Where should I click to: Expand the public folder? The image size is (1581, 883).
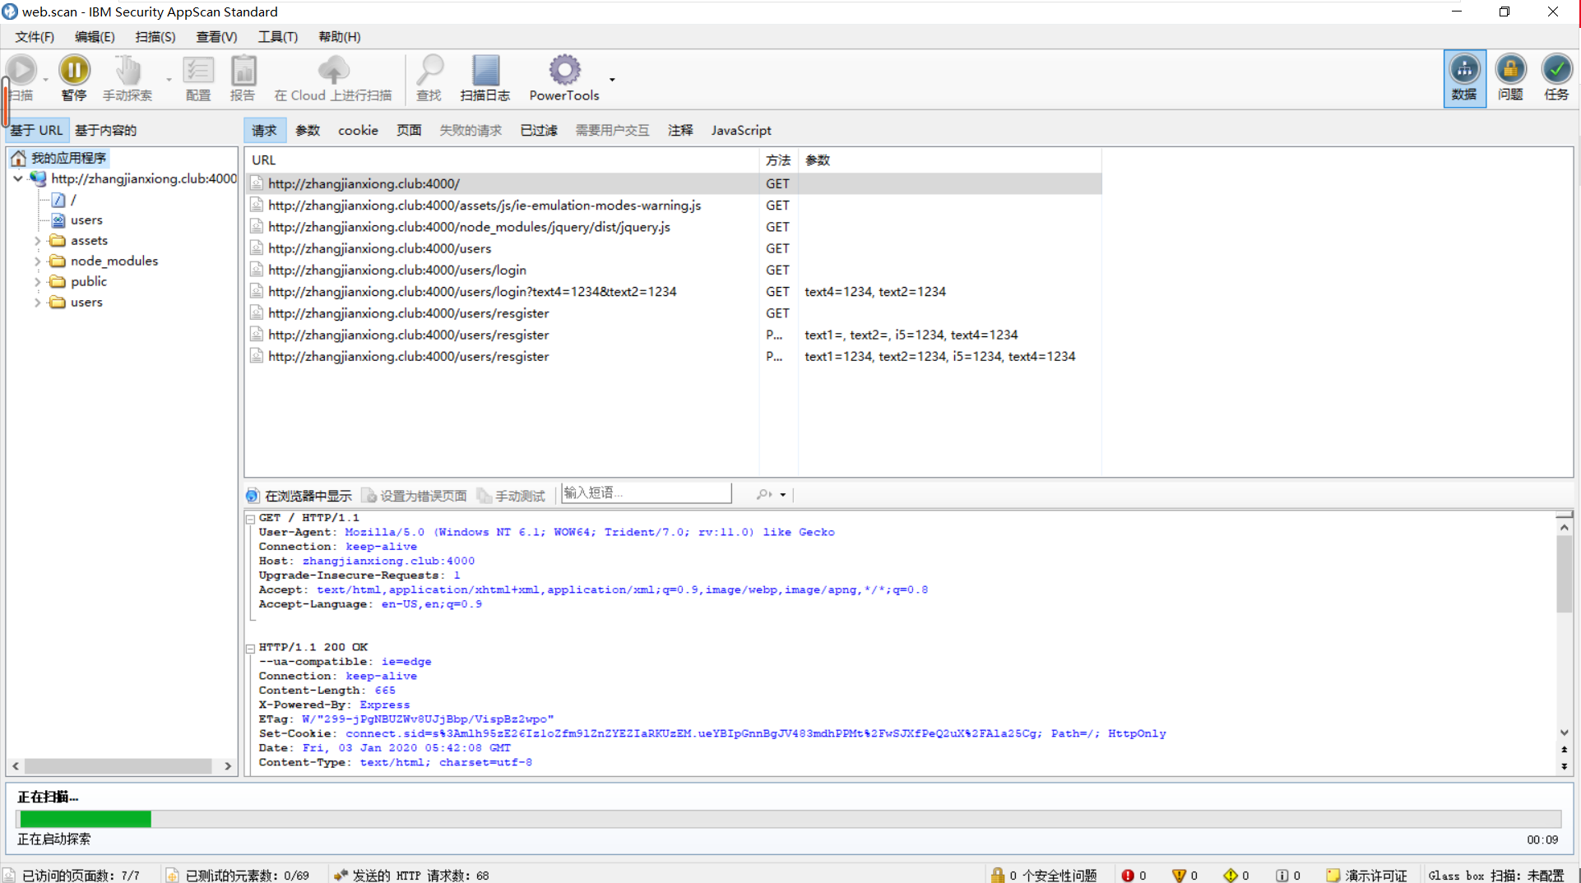tap(37, 282)
